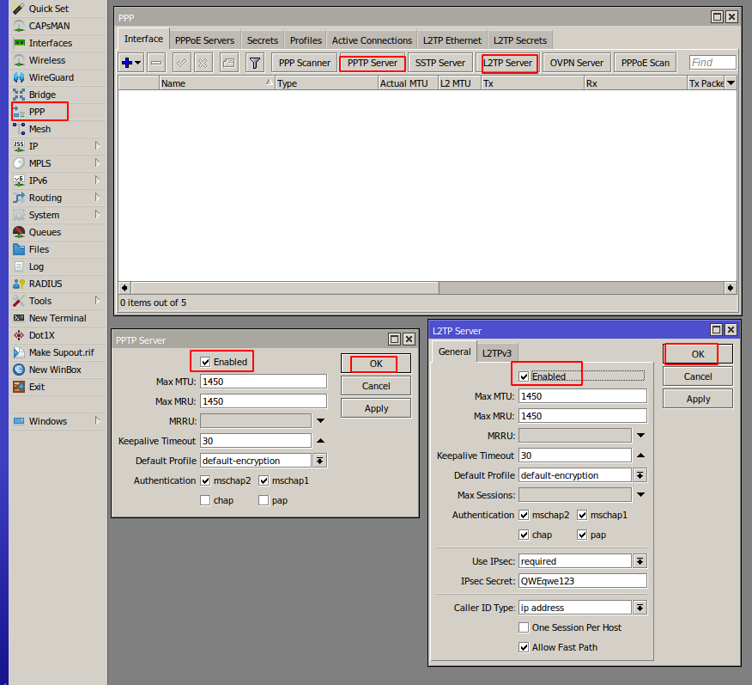Open the Caller ID Type dropdown
752x685 pixels.
641,607
